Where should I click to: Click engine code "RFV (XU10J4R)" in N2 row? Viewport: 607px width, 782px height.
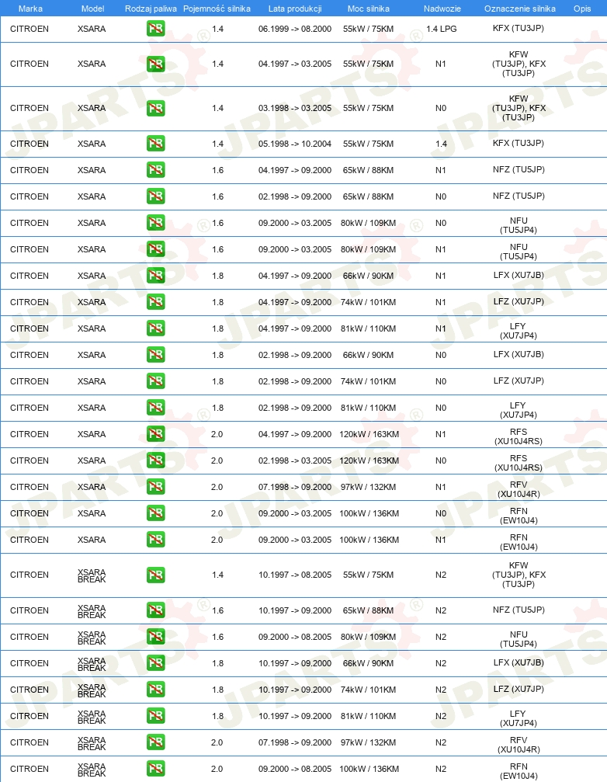519,745
